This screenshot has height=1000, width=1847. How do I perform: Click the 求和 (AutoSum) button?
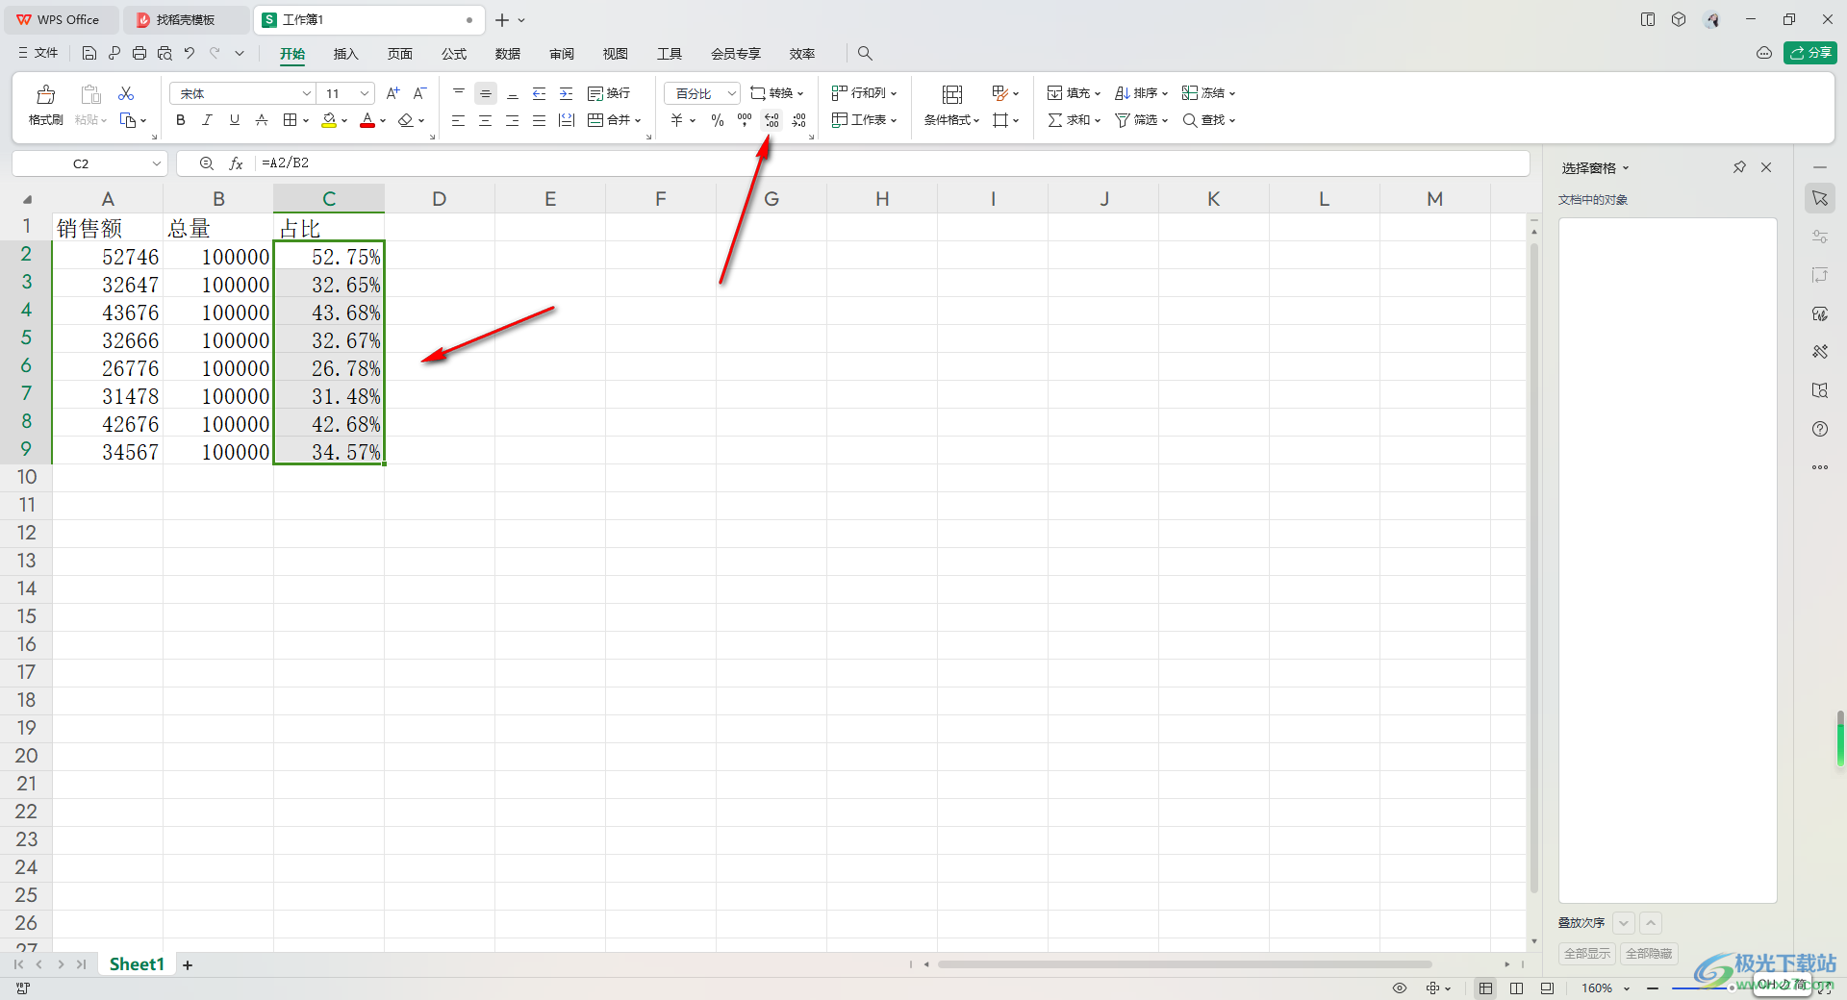coord(1074,120)
